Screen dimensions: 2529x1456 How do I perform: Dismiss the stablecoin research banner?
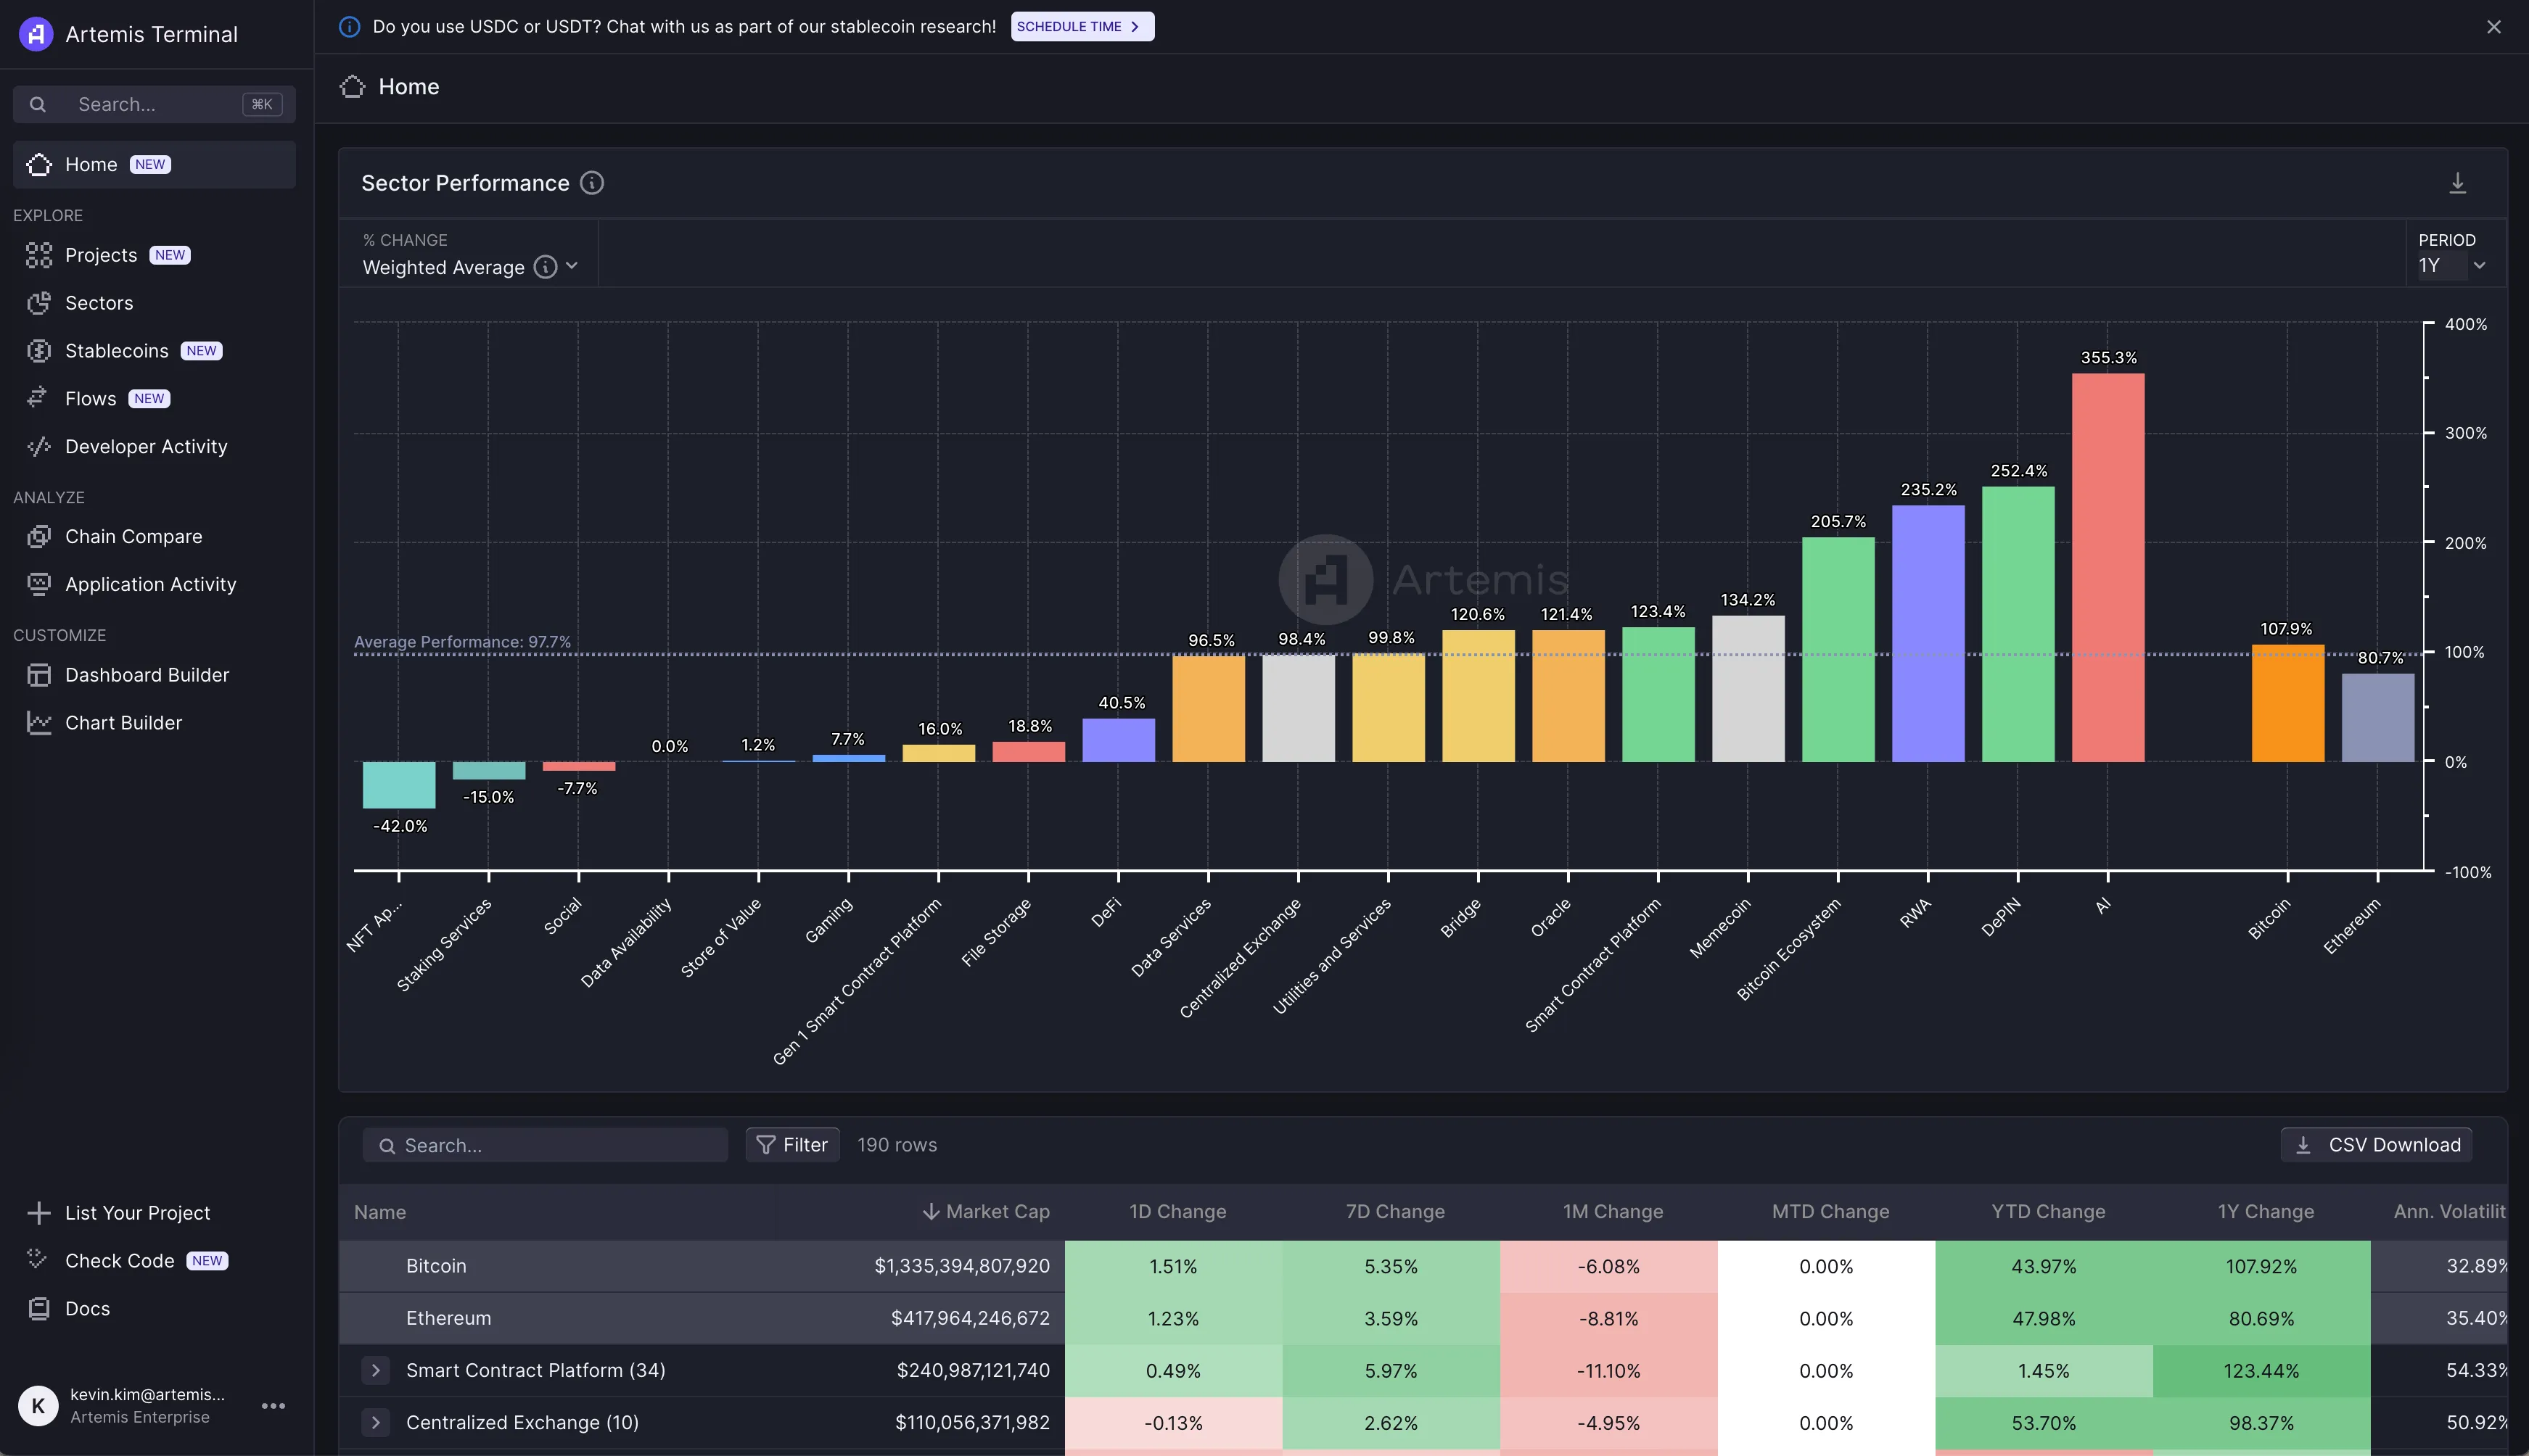pos(2493,27)
